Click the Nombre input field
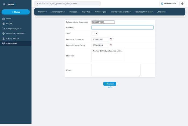 (122, 27)
